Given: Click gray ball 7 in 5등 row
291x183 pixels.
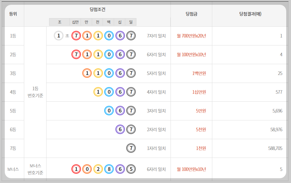Looking at the screenshot, I should pos(131,111).
